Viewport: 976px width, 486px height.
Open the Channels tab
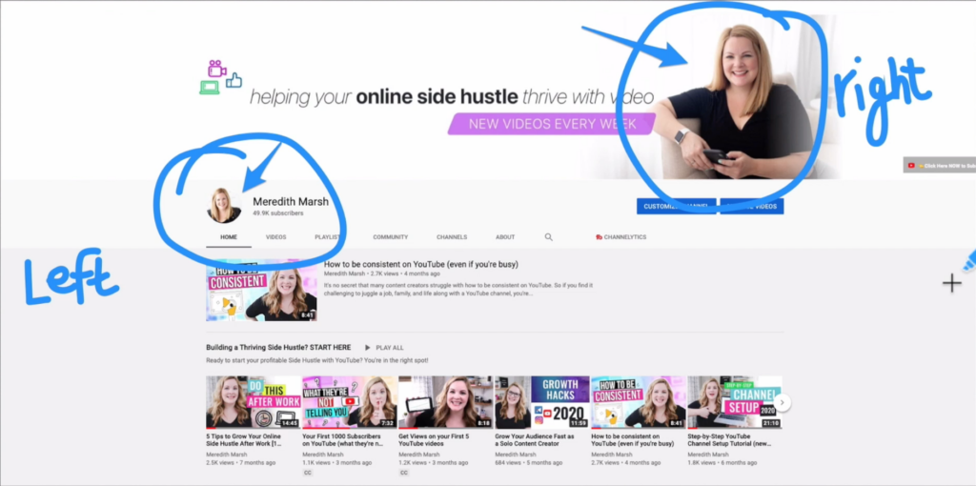click(451, 237)
